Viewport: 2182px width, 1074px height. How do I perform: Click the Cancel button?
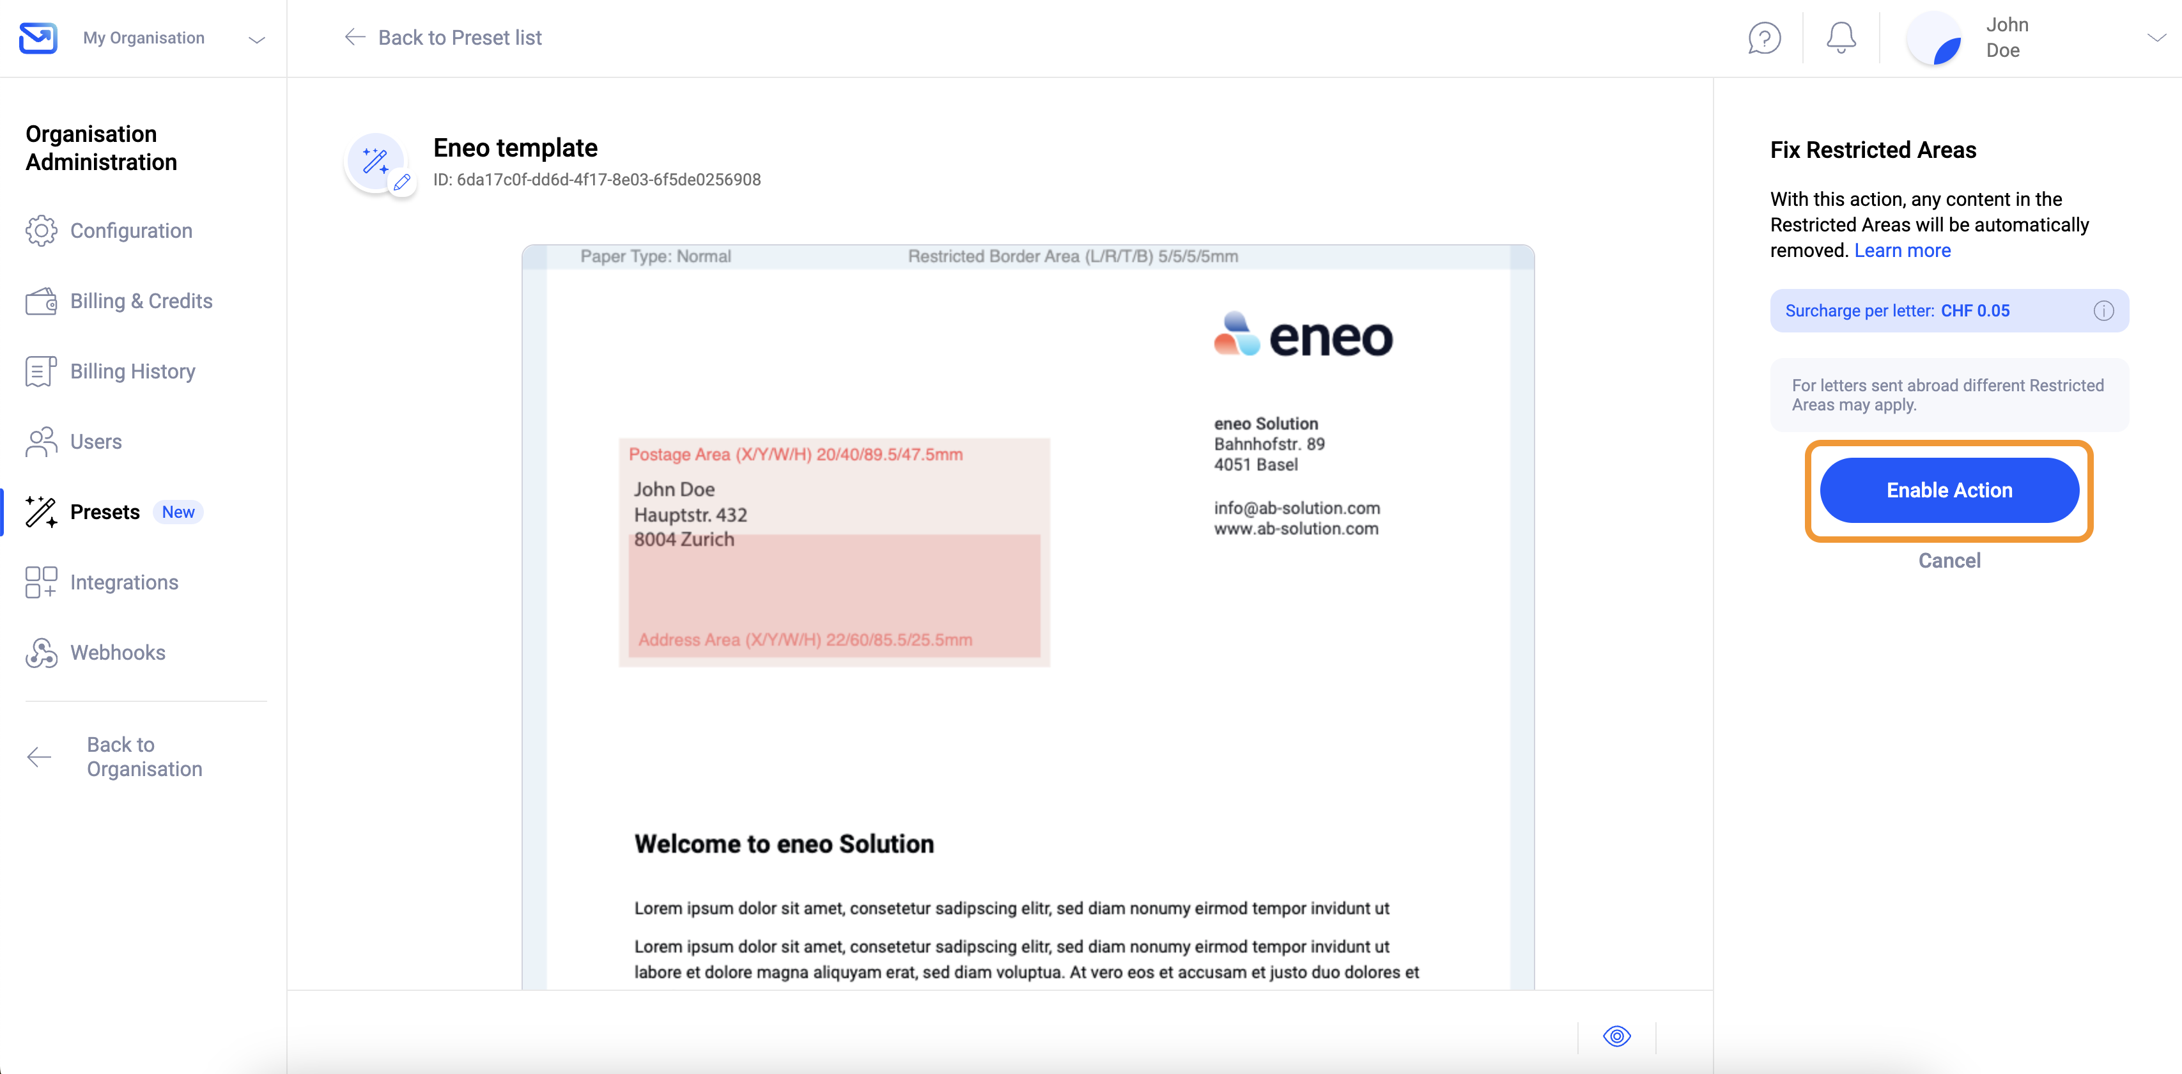(1949, 561)
